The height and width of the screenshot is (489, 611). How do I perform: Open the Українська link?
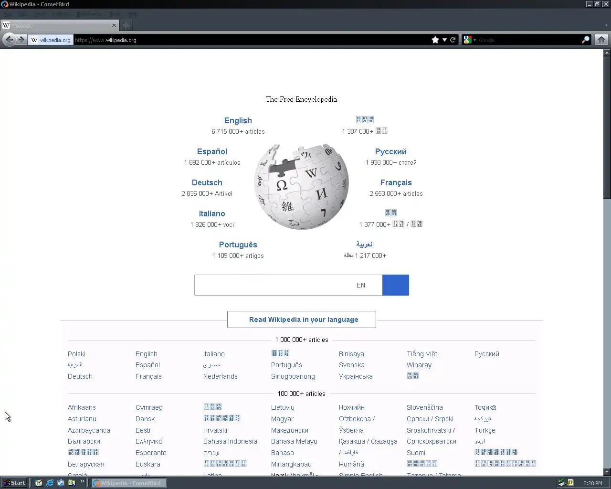coord(356,376)
